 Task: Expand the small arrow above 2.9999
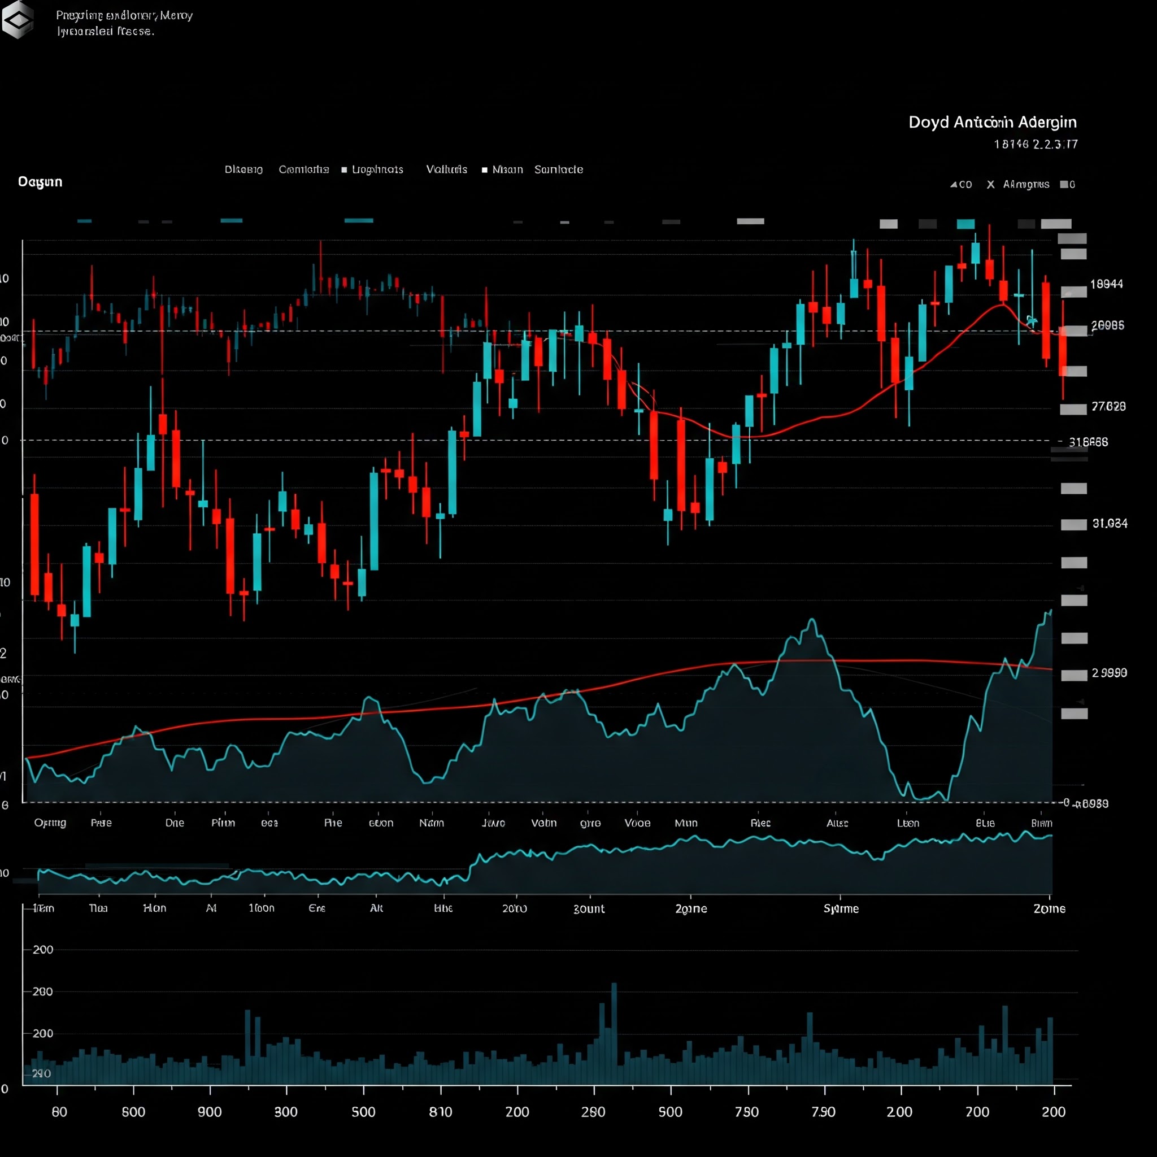(1081, 701)
